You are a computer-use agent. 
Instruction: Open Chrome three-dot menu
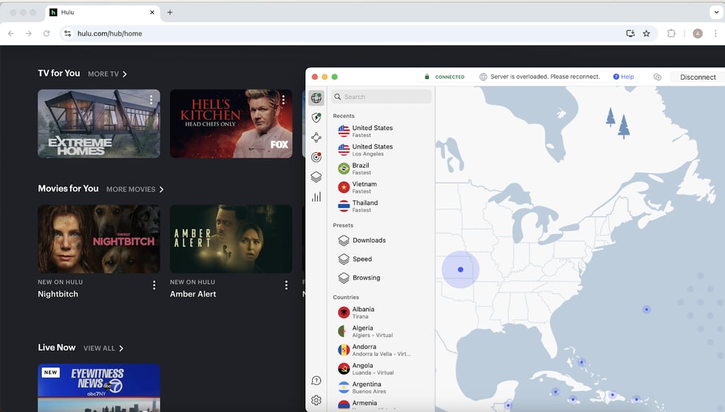coord(715,33)
